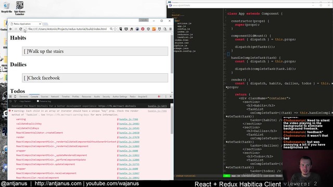The width and height of the screenshot is (333, 187).
Task: Open the Security tab
Action: [x=106, y=97]
